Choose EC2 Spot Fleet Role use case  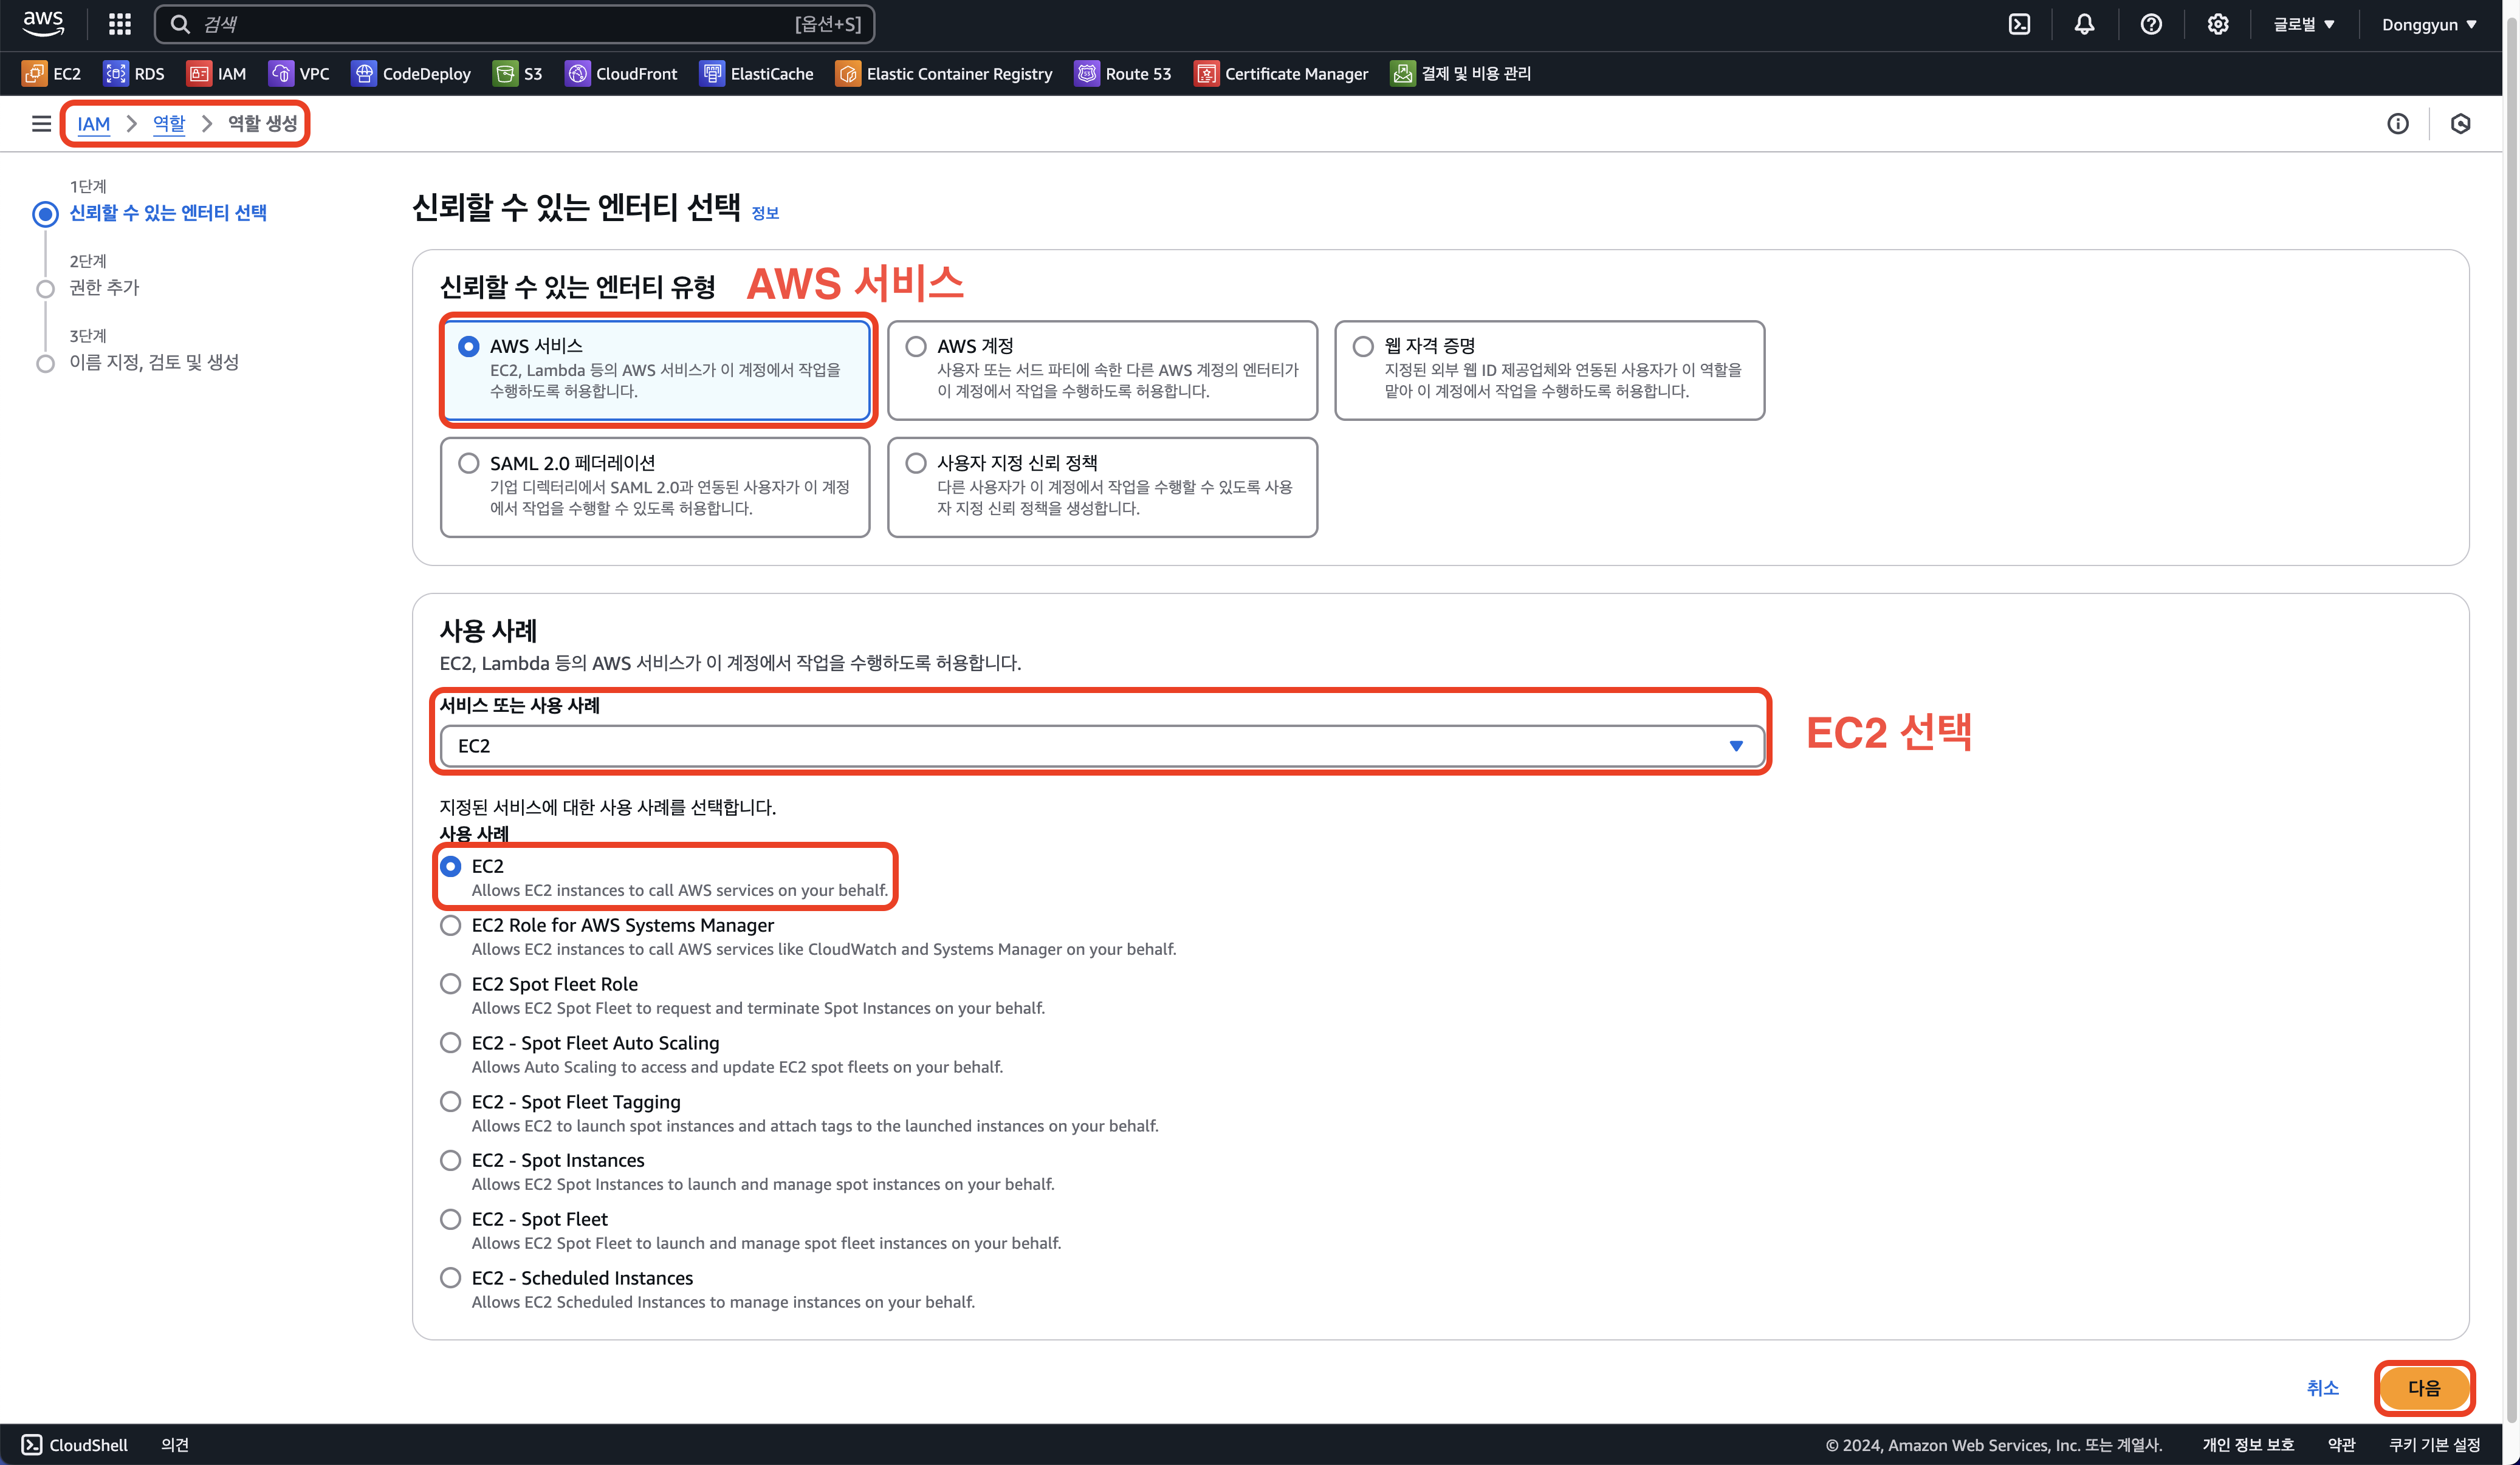point(451,985)
